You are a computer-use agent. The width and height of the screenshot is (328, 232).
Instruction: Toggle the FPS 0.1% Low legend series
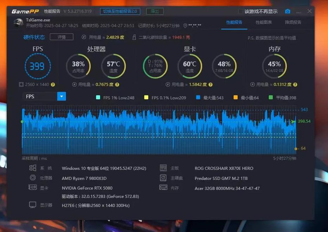[146, 98]
